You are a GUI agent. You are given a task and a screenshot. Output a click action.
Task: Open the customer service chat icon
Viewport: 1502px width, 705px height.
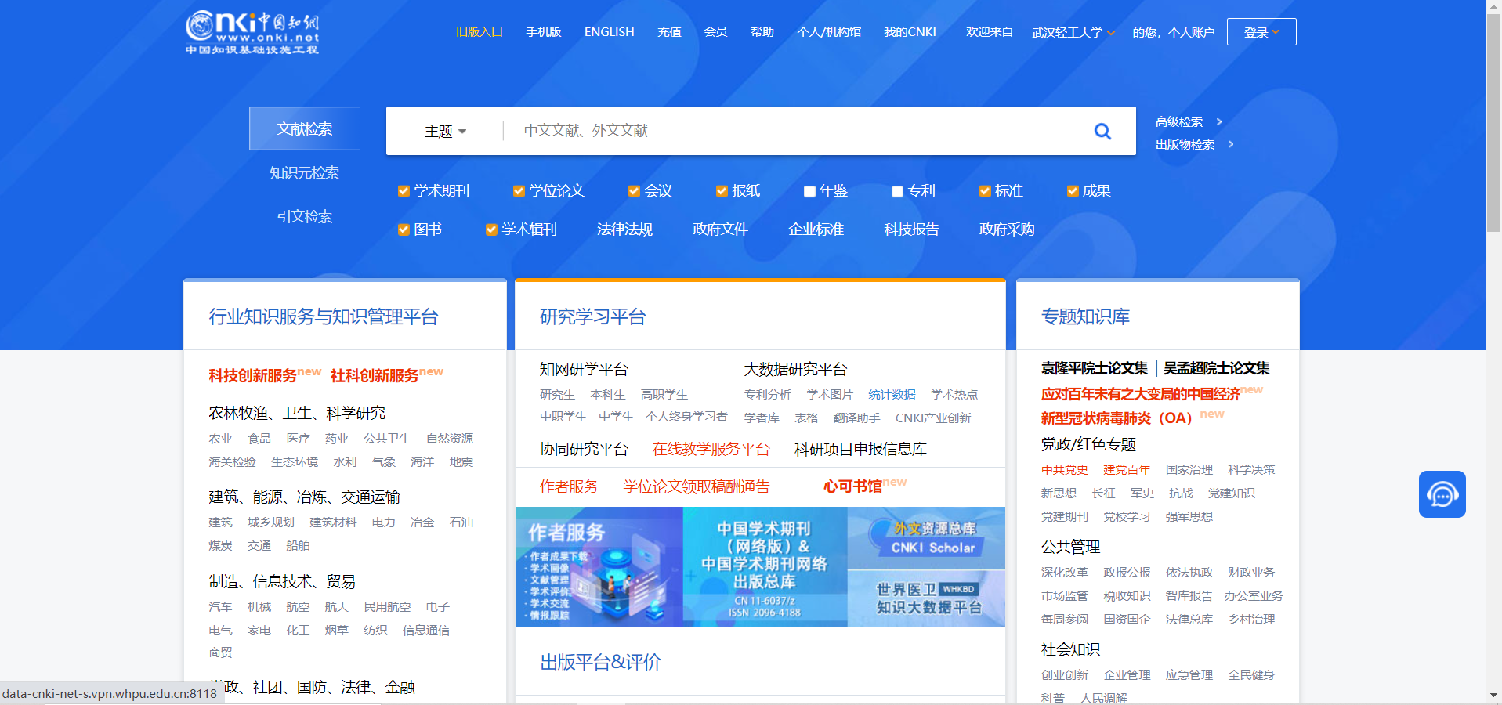click(x=1442, y=494)
